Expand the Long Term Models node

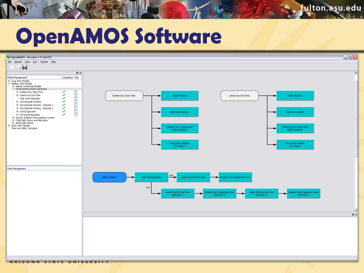point(9,81)
